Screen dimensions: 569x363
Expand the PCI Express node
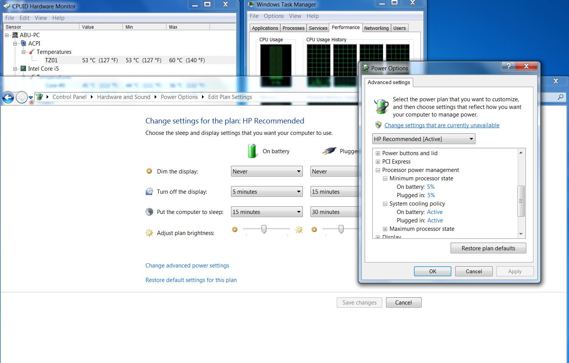tap(378, 162)
